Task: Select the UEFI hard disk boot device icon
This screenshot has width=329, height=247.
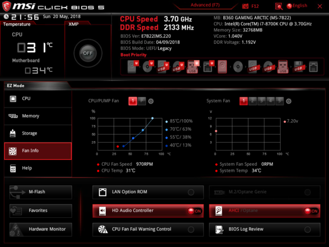Action: [133, 66]
